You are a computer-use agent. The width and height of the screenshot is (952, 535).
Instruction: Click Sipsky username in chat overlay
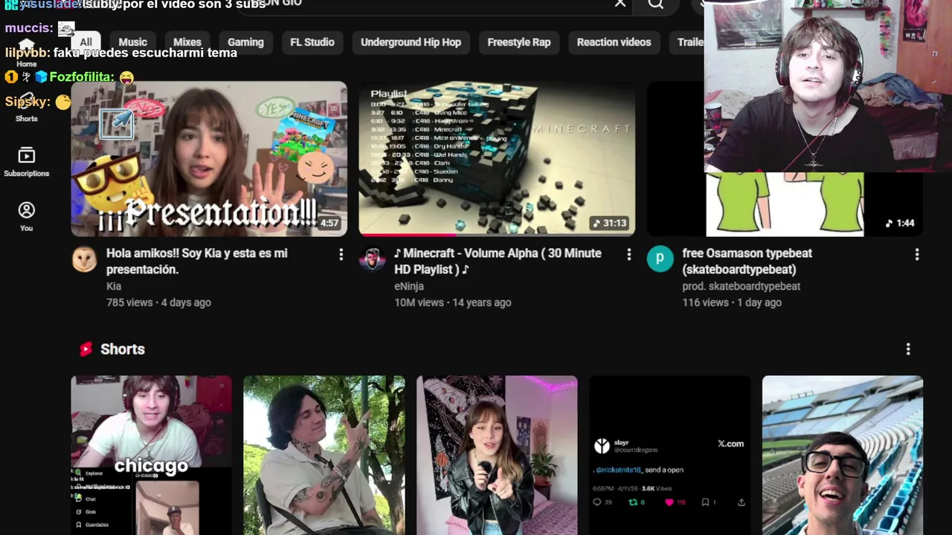(x=28, y=102)
